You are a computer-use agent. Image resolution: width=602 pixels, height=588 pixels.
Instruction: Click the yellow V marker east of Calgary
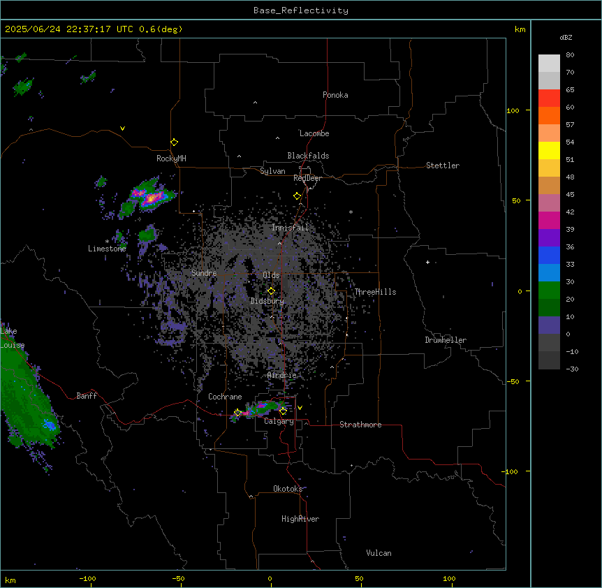[300, 408]
